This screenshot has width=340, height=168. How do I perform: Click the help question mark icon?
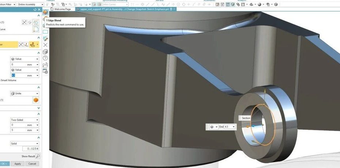click(45, 58)
